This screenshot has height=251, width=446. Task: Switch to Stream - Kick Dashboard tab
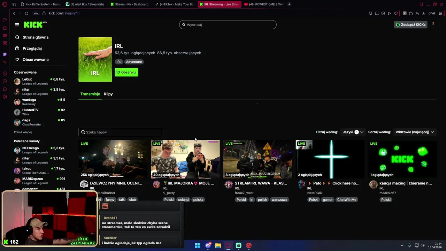tap(130, 4)
